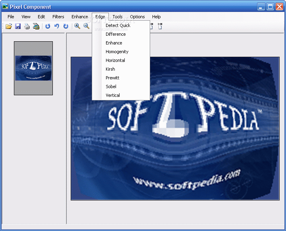Apply the Sobel edge filter
This screenshot has height=231, width=286.
[121, 87]
